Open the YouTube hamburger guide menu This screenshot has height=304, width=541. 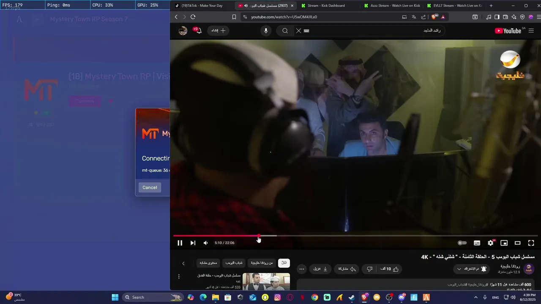tap(531, 31)
